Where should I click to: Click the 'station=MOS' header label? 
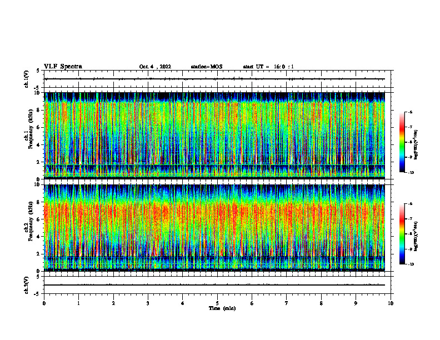click(207, 67)
